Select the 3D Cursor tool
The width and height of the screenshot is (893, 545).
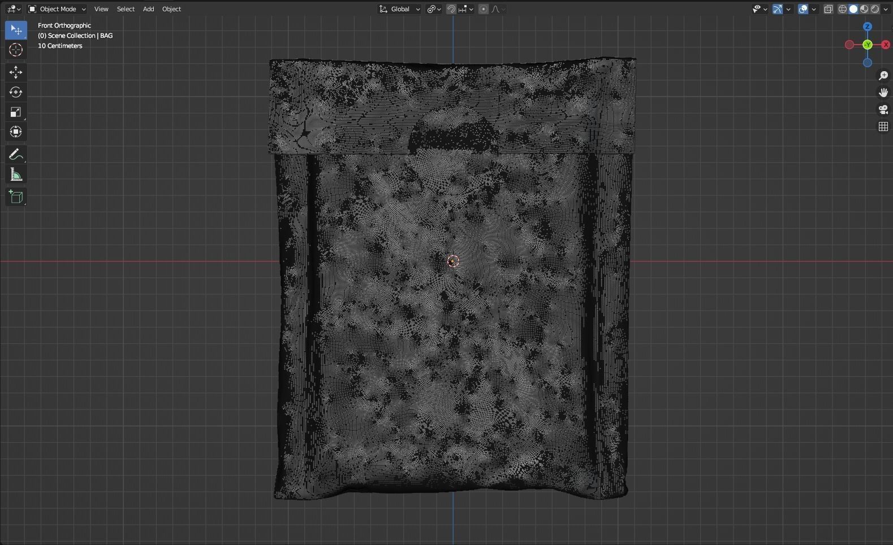tap(16, 50)
